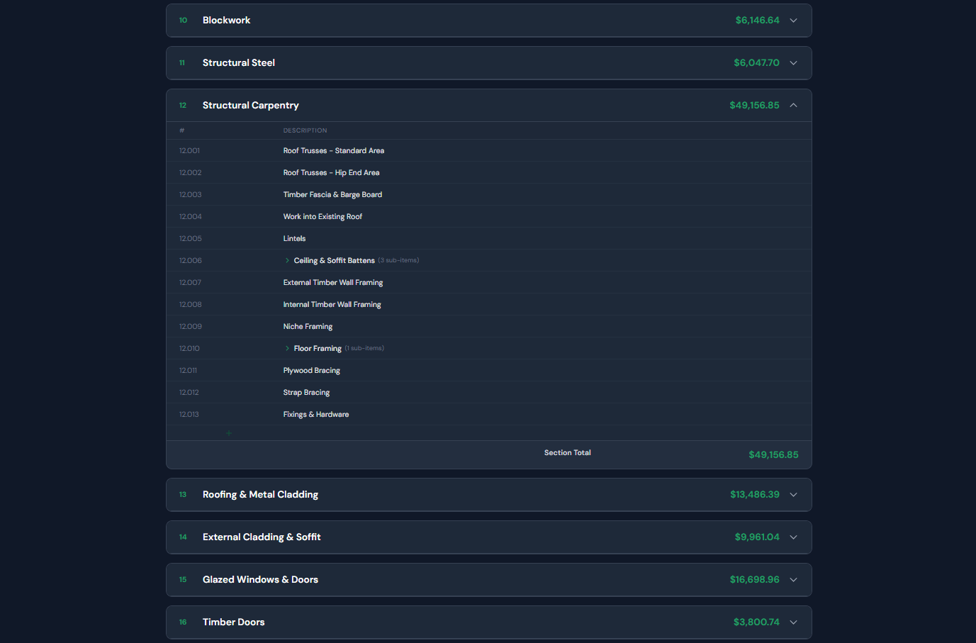Click the Glazed Windows total $16,698.96
Screen dimensions: 976x643
[755, 580]
